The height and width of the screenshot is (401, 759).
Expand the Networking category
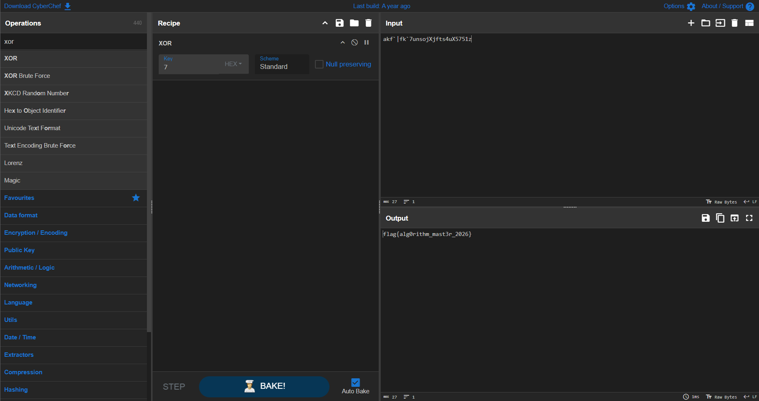coord(73,285)
